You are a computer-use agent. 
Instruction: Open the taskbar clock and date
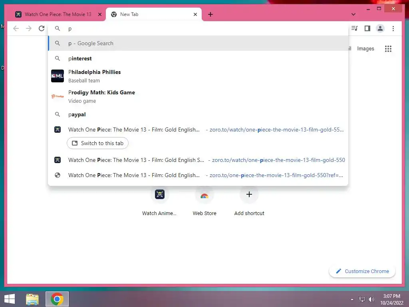click(391, 299)
